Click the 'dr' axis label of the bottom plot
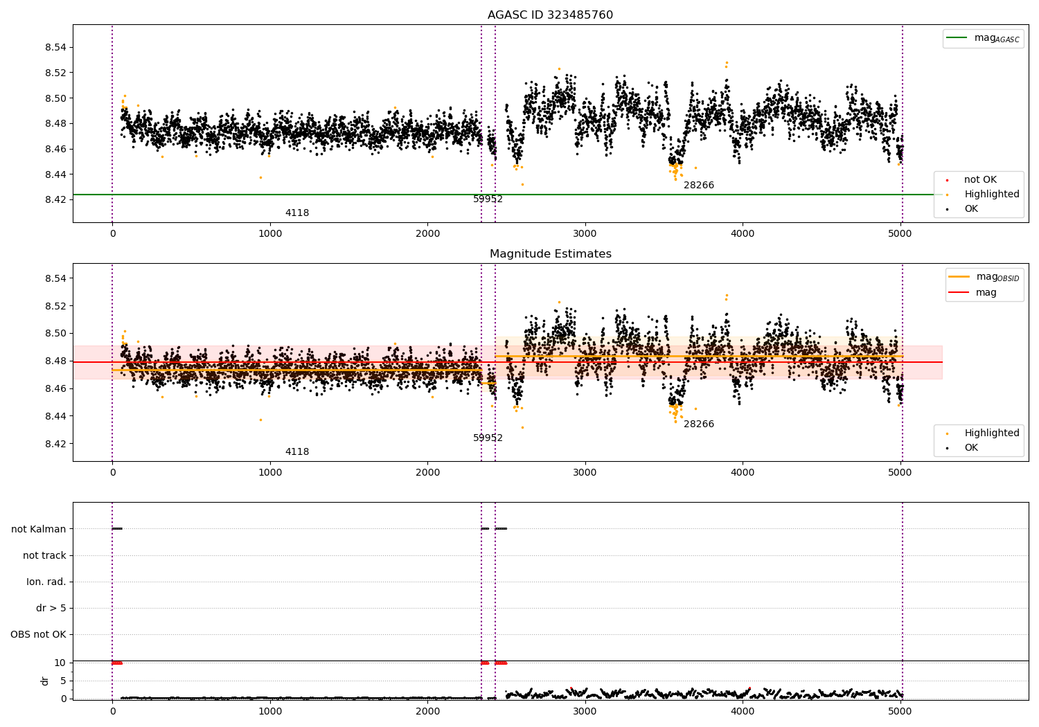The image size is (1039, 727). click(44, 681)
